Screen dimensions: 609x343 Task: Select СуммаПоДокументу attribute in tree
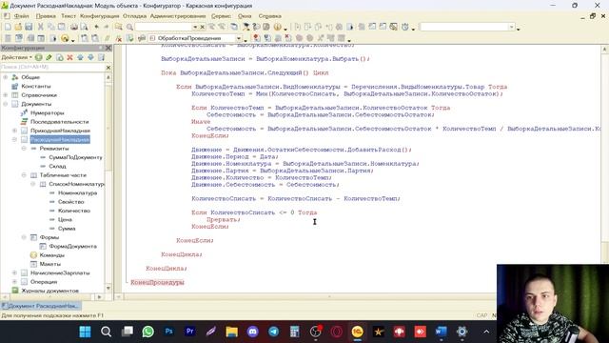coord(75,157)
